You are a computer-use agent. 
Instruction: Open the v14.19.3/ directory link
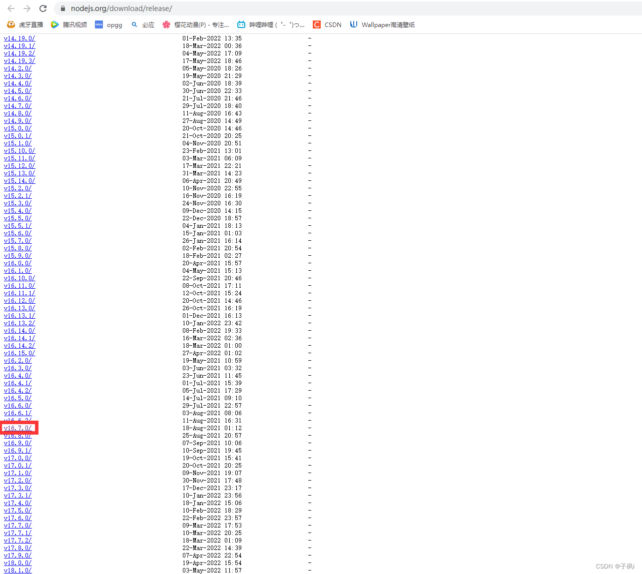click(19, 61)
